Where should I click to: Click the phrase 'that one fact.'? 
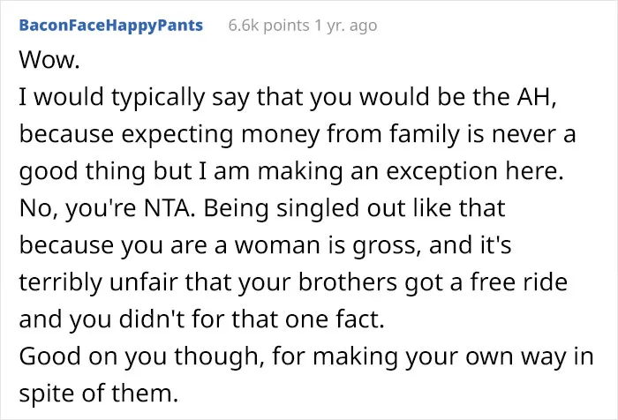point(308,319)
